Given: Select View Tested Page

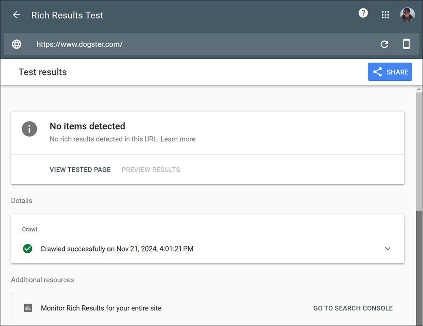Looking at the screenshot, I should point(80,170).
